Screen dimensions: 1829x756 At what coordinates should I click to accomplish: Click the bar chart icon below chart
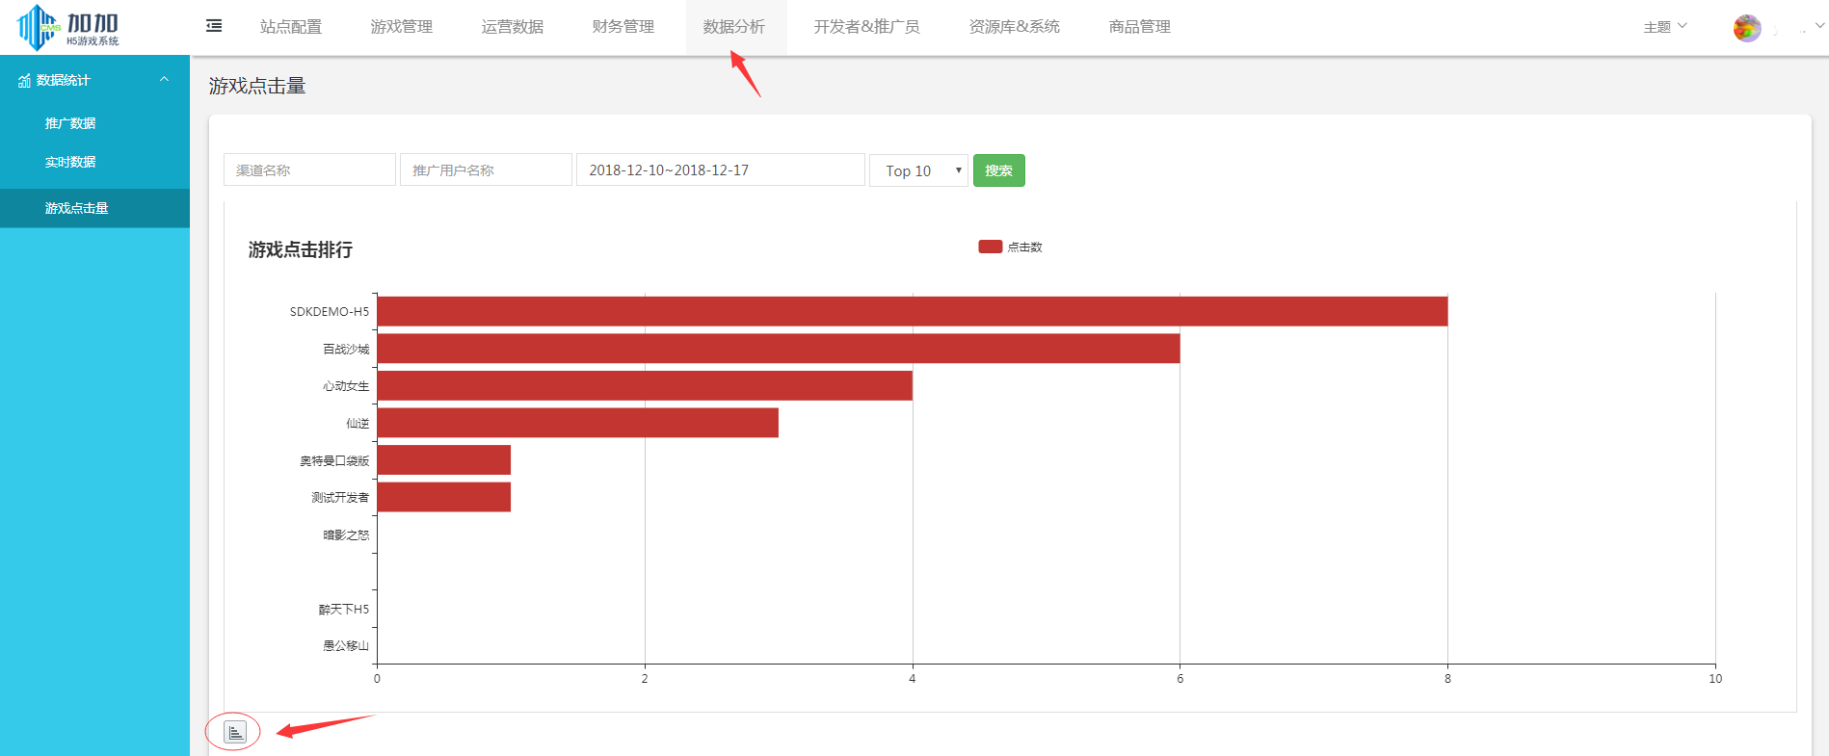click(x=235, y=732)
